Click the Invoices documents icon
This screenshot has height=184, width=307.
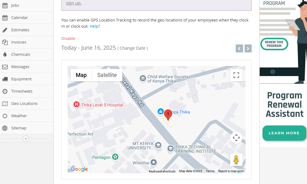pos(5,42)
